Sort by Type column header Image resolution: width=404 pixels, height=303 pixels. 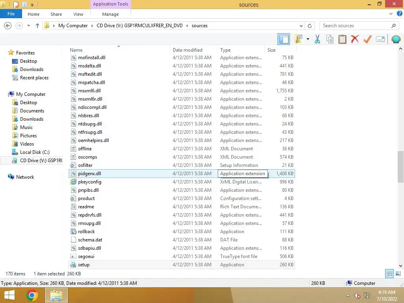225,50
